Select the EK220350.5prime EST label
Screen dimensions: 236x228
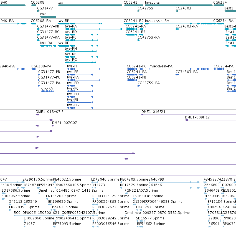coord(24,207)
